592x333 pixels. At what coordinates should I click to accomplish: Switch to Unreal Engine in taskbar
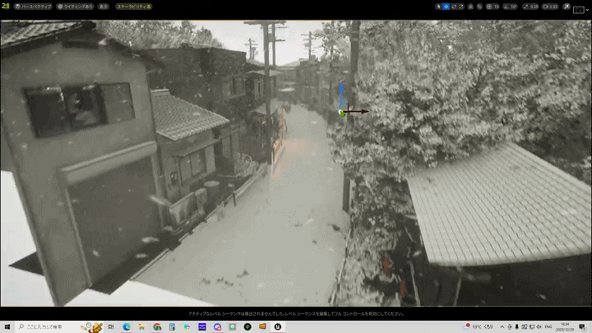point(278,326)
